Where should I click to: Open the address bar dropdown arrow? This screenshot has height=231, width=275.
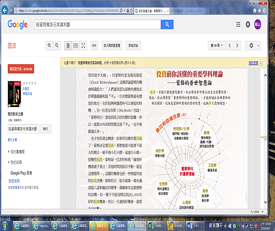pyautogui.click(x=124, y=11)
